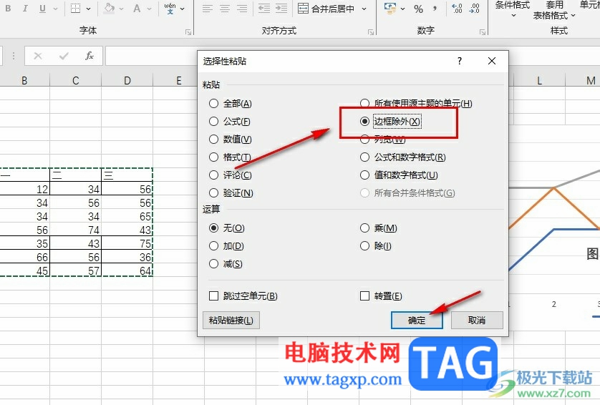The width and height of the screenshot is (600, 405).
Task: Apply percent style
Action: point(419,9)
